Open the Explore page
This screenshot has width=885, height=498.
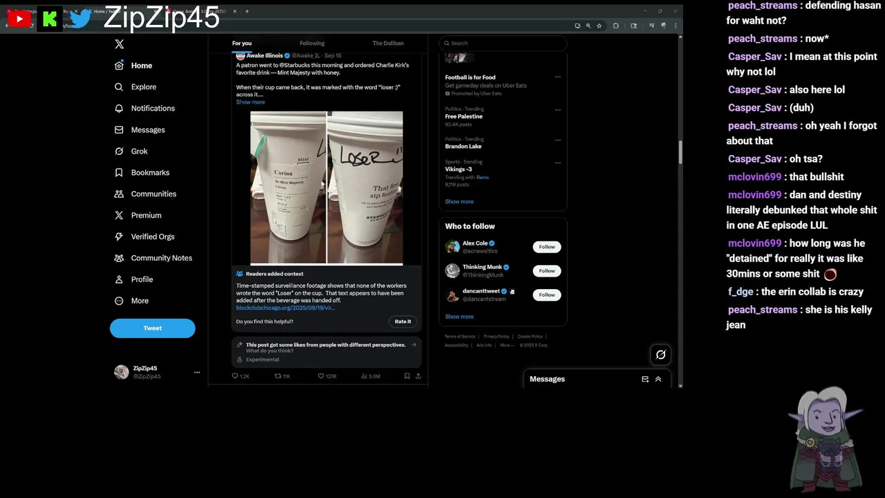pos(136,87)
